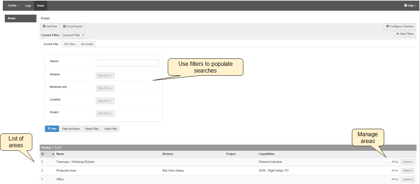The image size is (420, 184).
Task: Apply the blue Filter funnel button
Action: (x=52, y=129)
